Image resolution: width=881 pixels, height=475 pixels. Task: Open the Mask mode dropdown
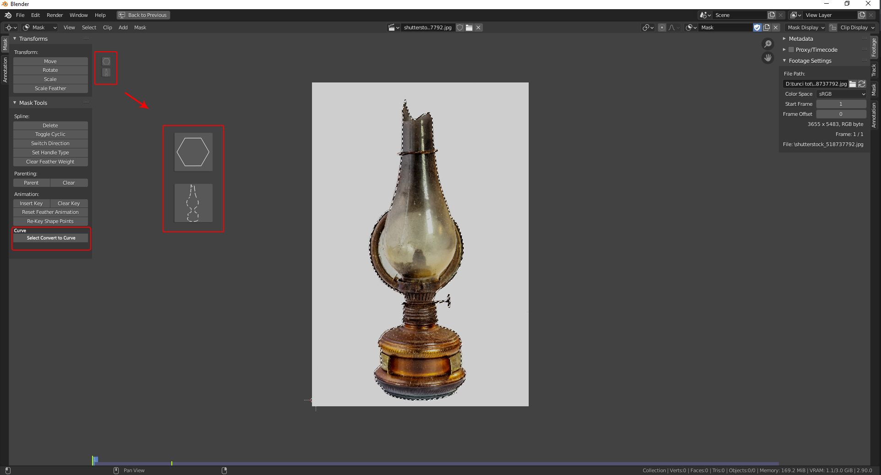click(x=39, y=27)
